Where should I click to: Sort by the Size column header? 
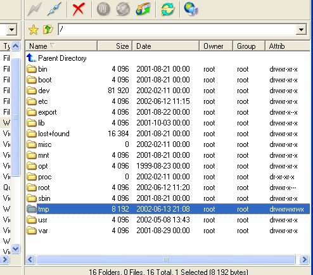point(115,46)
